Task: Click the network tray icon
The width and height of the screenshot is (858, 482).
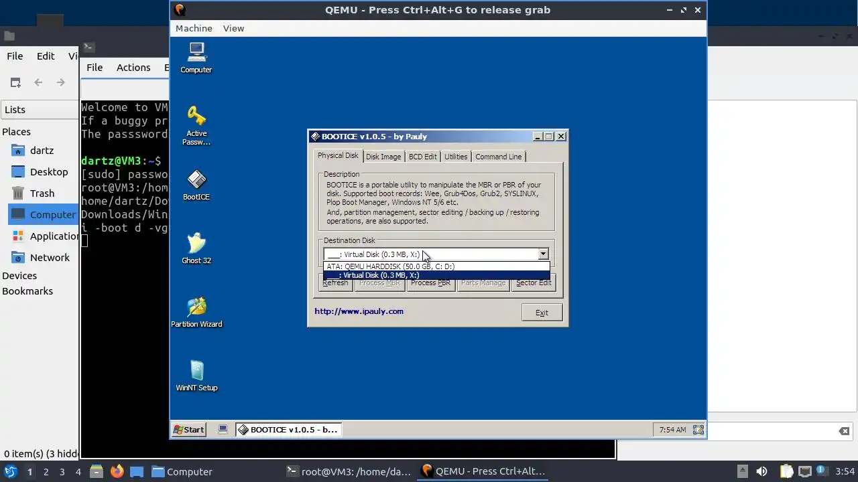Action: click(x=805, y=471)
